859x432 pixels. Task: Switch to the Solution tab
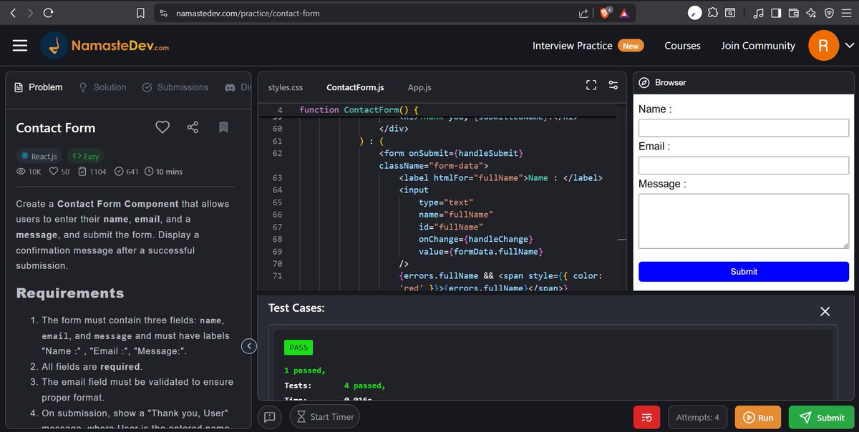102,87
